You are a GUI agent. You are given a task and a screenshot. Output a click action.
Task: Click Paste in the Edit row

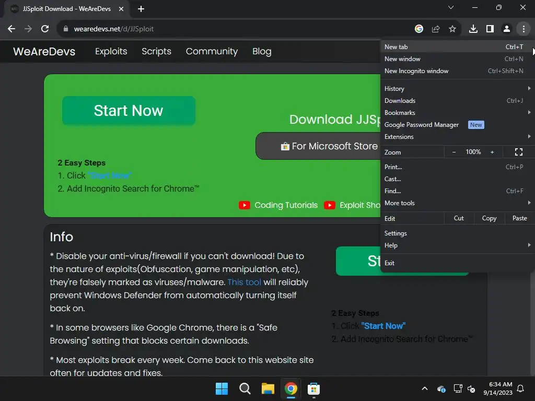pyautogui.click(x=520, y=218)
